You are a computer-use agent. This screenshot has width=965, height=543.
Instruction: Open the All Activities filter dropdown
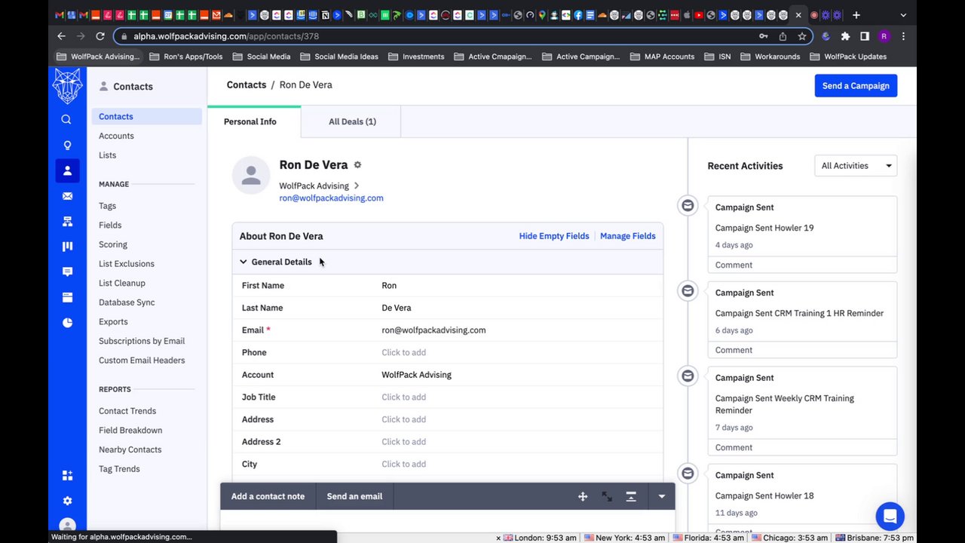pyautogui.click(x=856, y=166)
